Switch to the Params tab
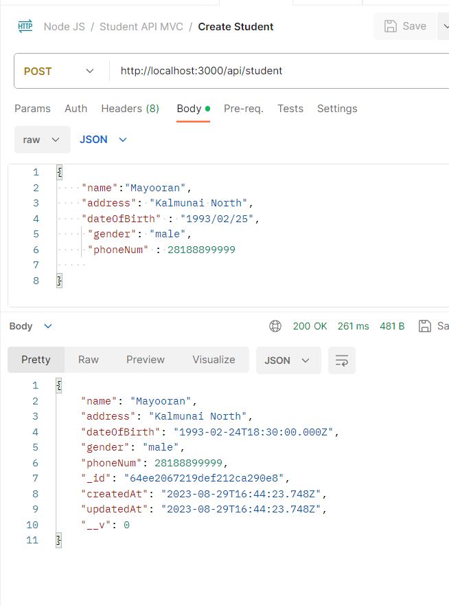449x606 pixels. (x=32, y=109)
